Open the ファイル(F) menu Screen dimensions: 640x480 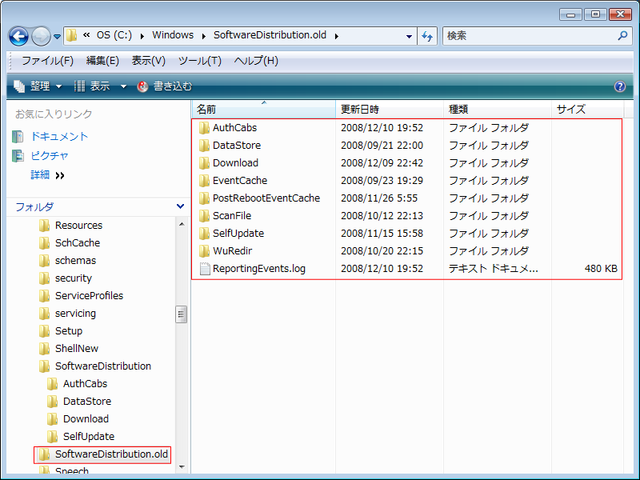47,61
